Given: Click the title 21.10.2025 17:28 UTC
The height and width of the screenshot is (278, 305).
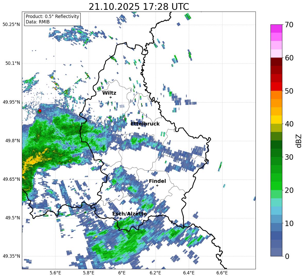Looking at the screenshot, I should [139, 7].
